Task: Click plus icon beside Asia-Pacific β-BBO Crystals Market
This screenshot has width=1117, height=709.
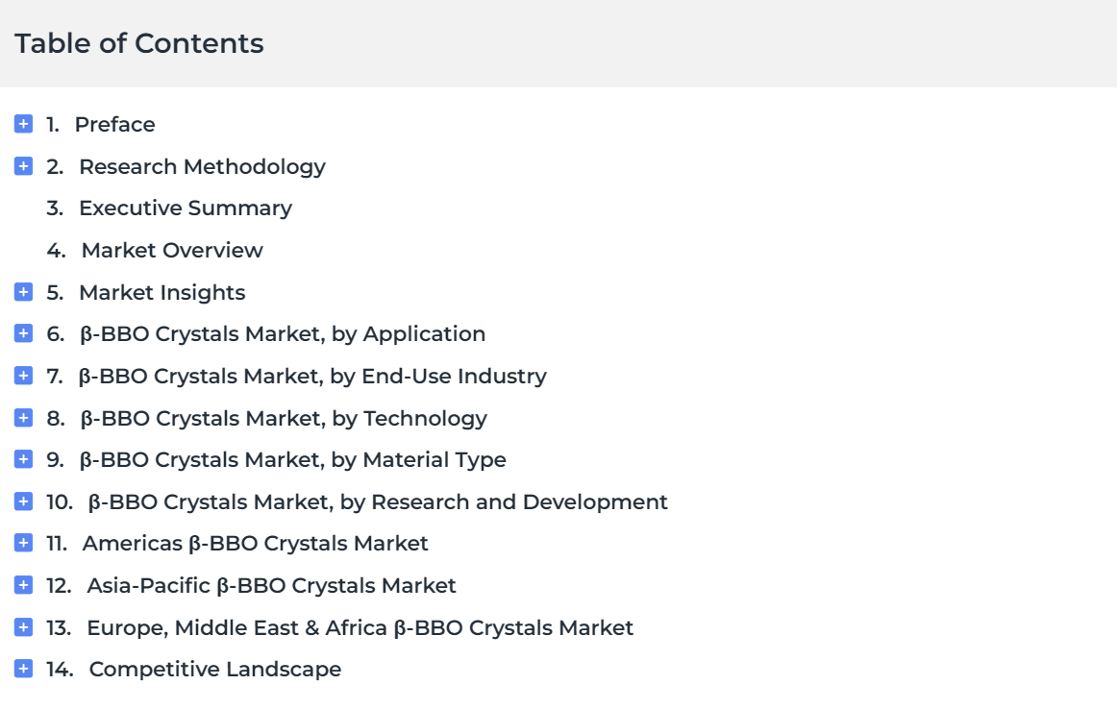Action: [x=24, y=585]
